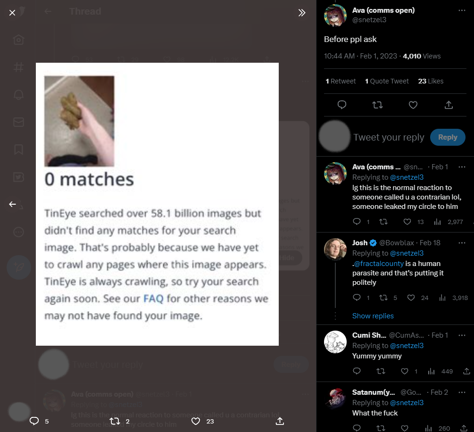Open more options on Cumi's tweet
The height and width of the screenshot is (432, 474).
(462, 335)
